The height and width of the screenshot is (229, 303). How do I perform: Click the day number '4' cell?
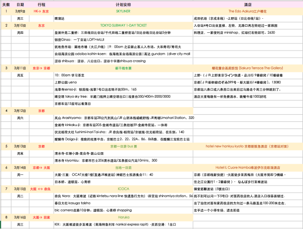(6, 111)
